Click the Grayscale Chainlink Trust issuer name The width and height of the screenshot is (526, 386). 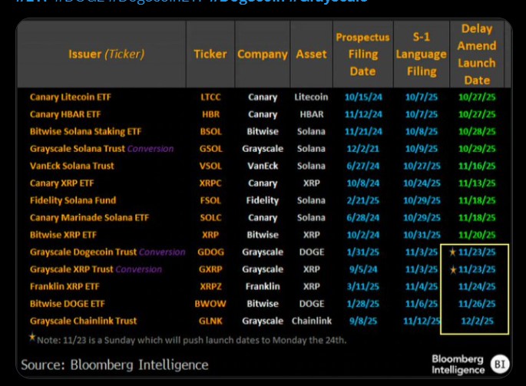tap(83, 321)
